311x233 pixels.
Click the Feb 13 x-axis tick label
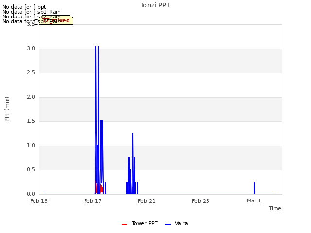click(x=39, y=201)
